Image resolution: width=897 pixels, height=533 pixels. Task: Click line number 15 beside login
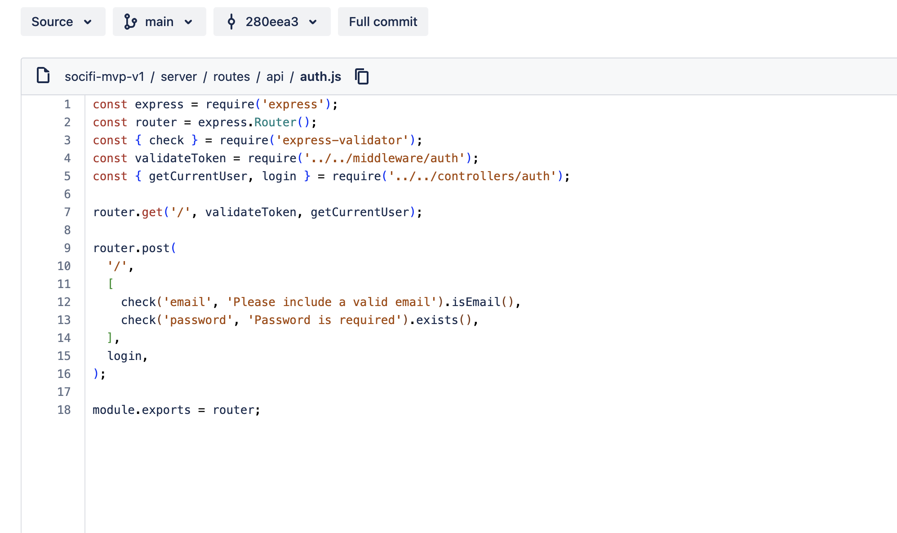pyautogui.click(x=64, y=356)
